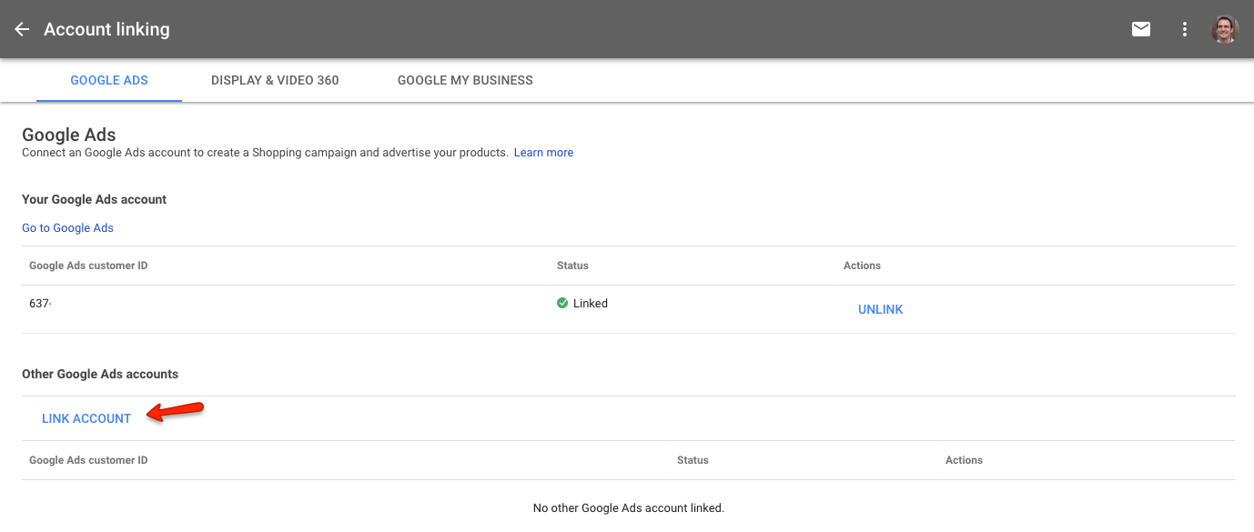Click the Go to Google Ads link
This screenshot has width=1254, height=532.
point(67,227)
